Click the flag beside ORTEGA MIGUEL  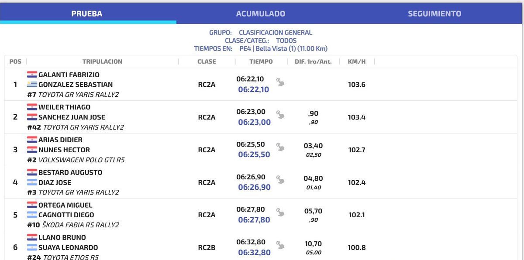point(32,205)
